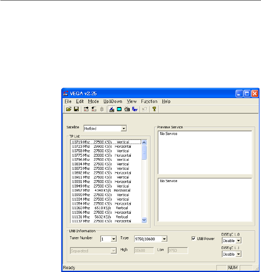Click the TP List scrollbar thumb
This screenshot has width=261, height=272.
point(144,153)
